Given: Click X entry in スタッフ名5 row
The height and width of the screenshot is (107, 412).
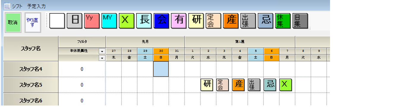Looking at the screenshot, I should pos(286,85).
